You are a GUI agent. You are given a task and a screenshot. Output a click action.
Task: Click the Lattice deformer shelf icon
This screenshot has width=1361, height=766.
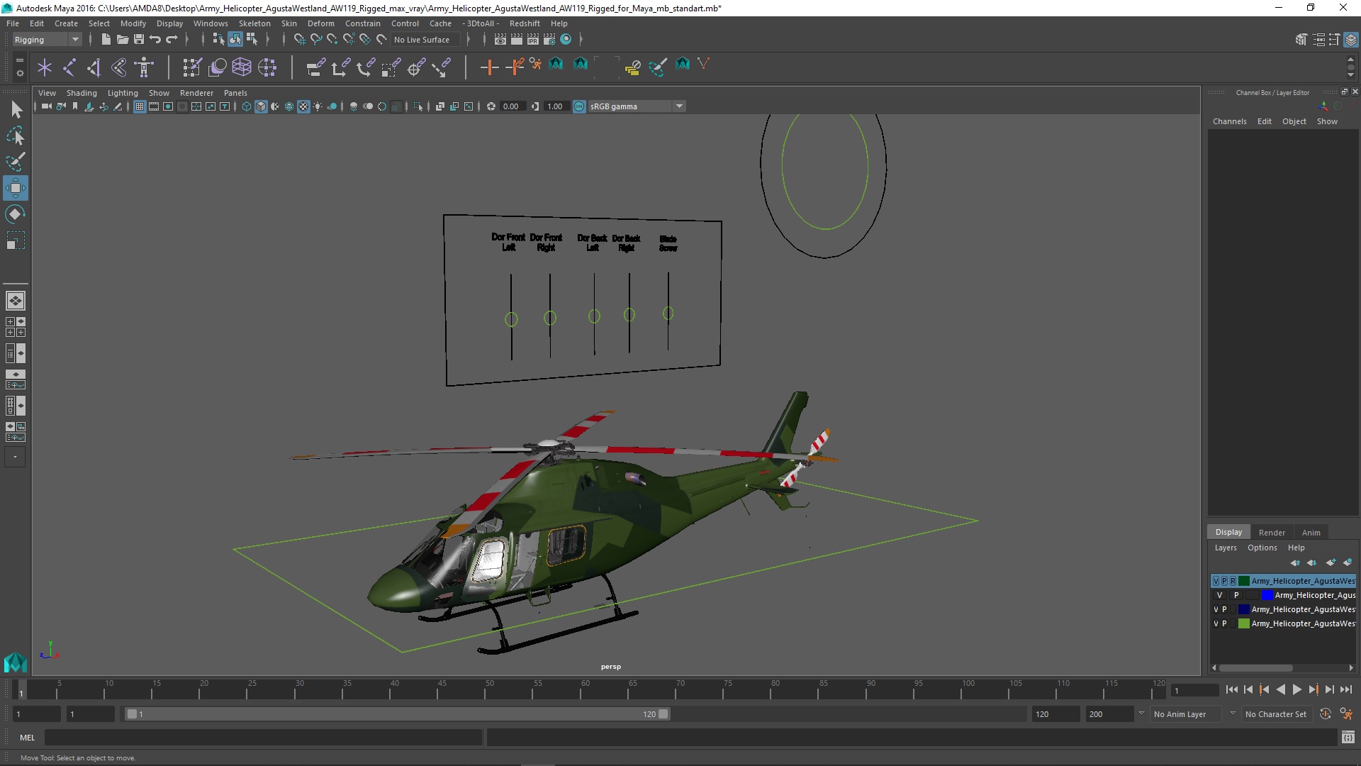242,67
